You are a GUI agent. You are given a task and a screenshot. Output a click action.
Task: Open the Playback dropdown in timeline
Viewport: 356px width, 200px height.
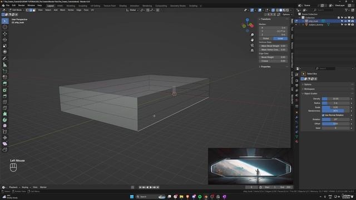coord(14,187)
